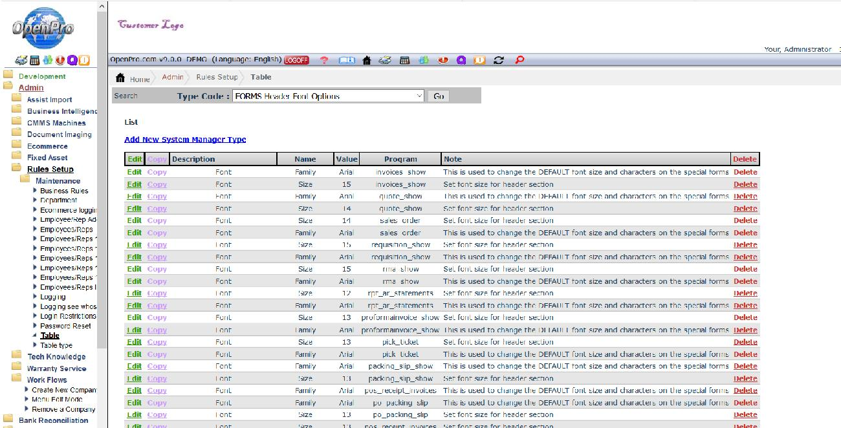Select Admin in the breadcrumb

point(173,77)
